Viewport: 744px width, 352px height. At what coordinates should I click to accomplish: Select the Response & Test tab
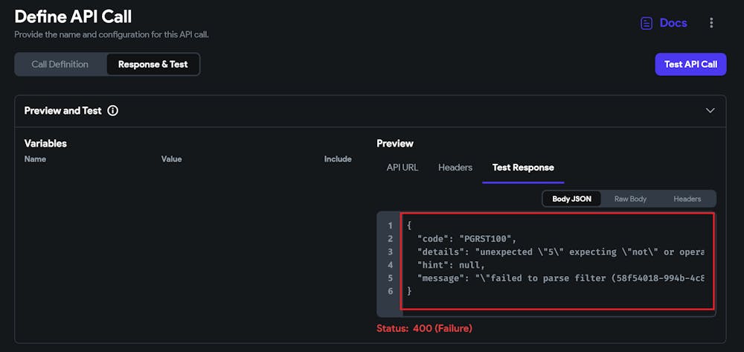[x=153, y=64]
